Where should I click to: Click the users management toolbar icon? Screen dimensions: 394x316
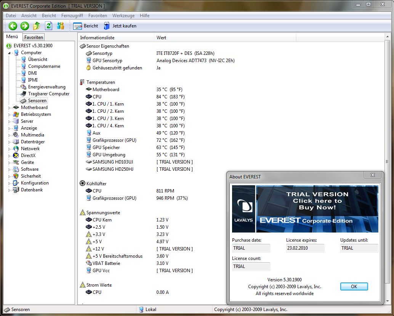60,26
